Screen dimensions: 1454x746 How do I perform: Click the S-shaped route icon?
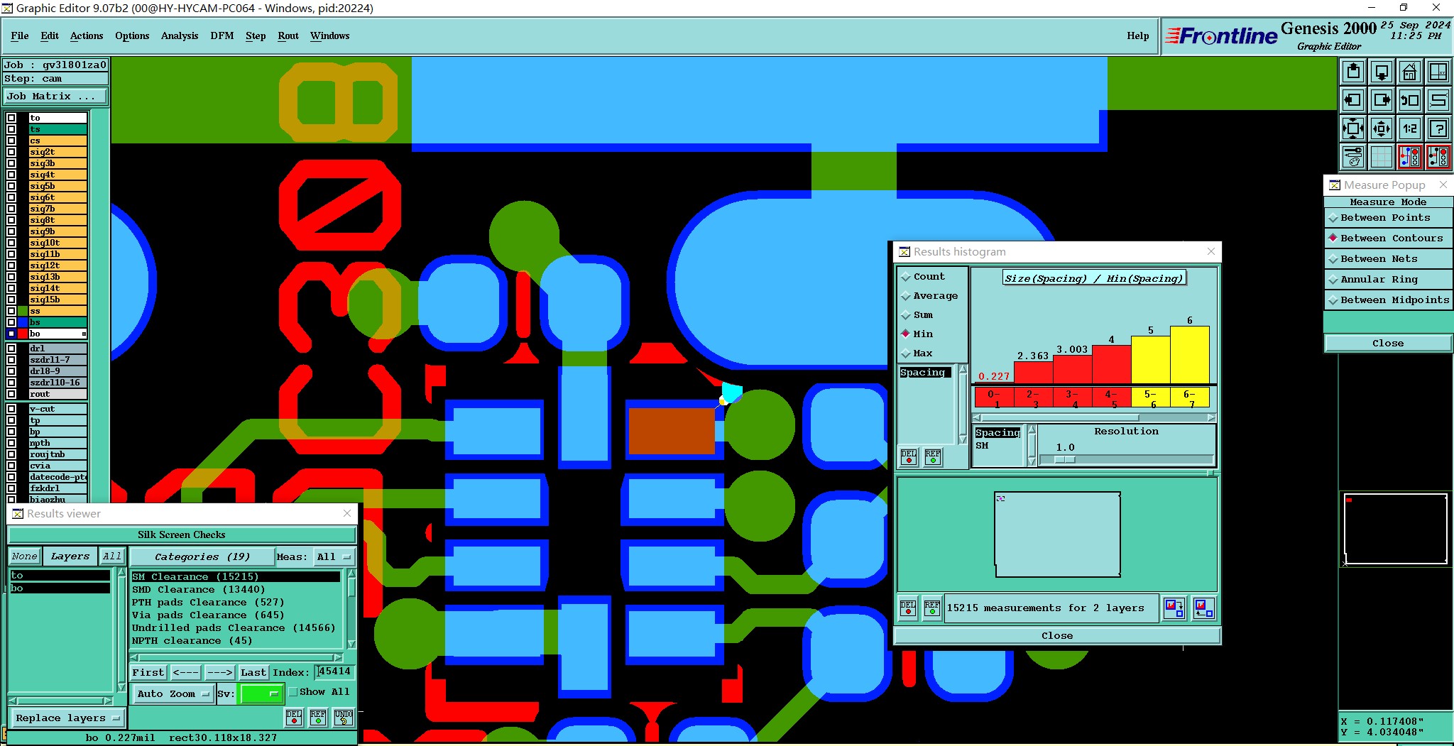(x=1438, y=100)
